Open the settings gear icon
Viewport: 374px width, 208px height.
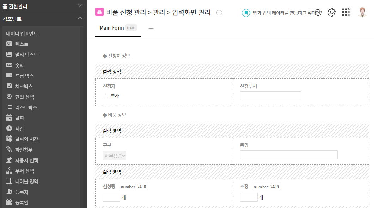pyautogui.click(x=332, y=12)
